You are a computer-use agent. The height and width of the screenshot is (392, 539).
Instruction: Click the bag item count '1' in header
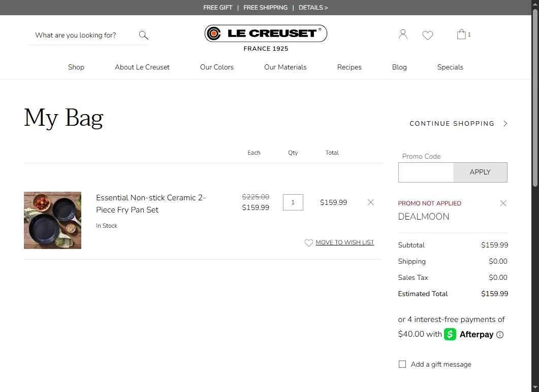click(469, 34)
